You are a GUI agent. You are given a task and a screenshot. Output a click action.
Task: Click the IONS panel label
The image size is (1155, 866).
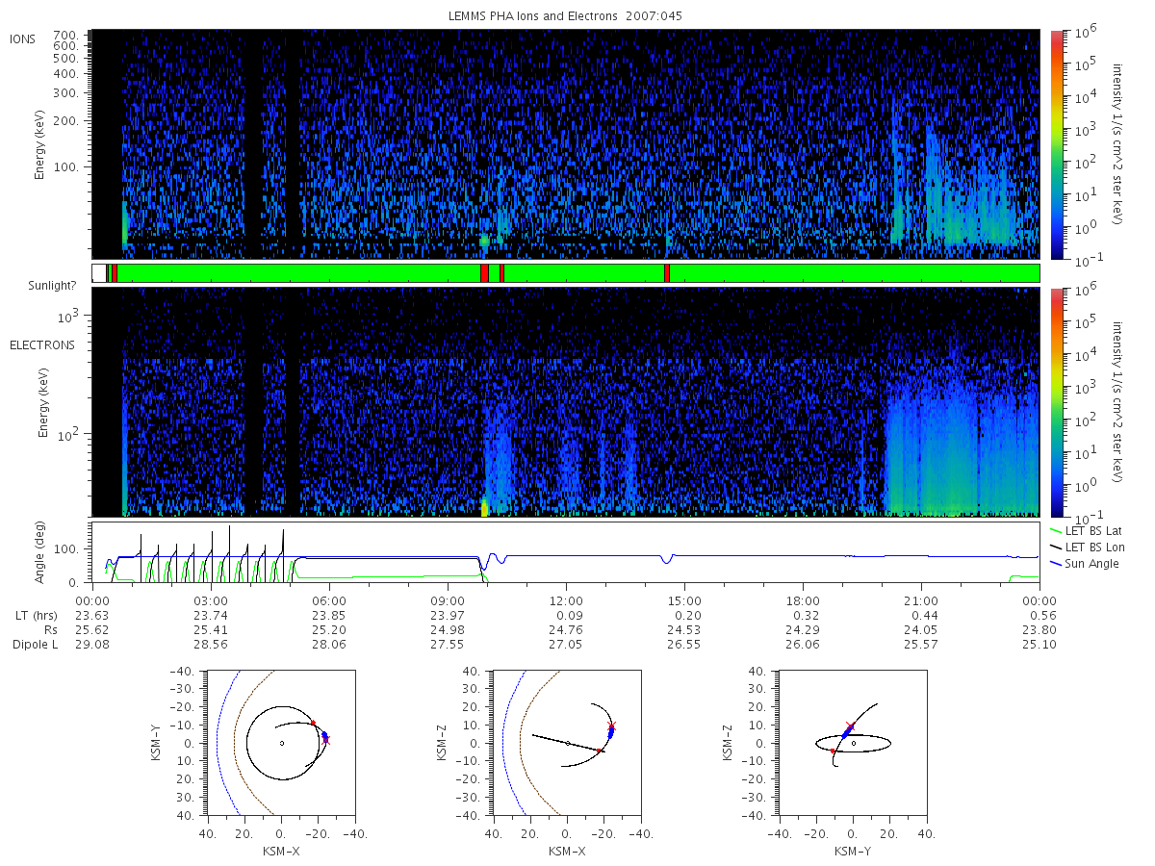[x=24, y=38]
